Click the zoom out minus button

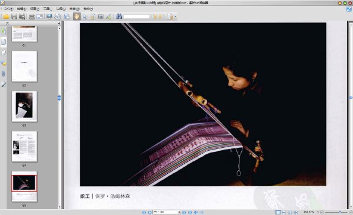pyautogui.click(x=322, y=212)
